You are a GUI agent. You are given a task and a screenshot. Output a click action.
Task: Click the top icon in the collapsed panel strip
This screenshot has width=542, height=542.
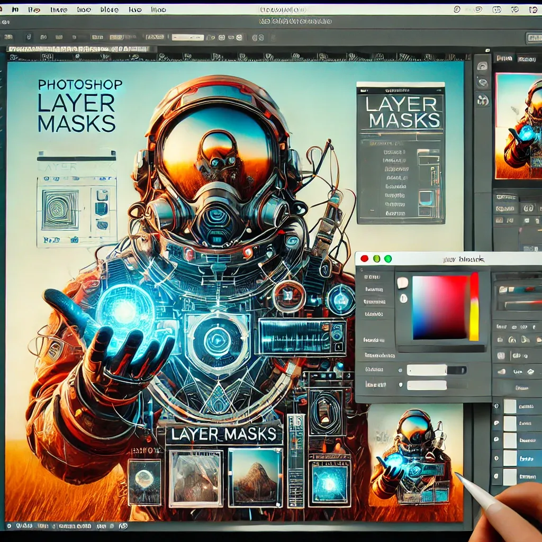482,66
